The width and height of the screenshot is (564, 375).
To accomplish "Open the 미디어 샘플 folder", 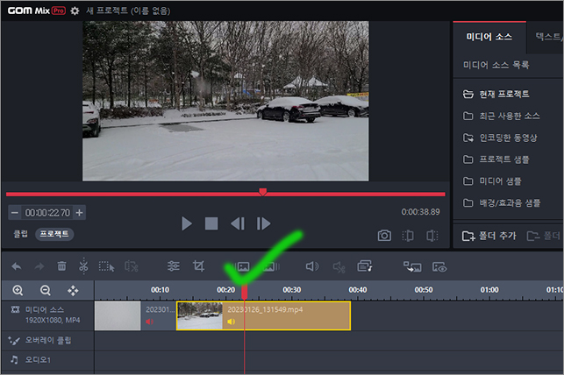I will (x=500, y=181).
